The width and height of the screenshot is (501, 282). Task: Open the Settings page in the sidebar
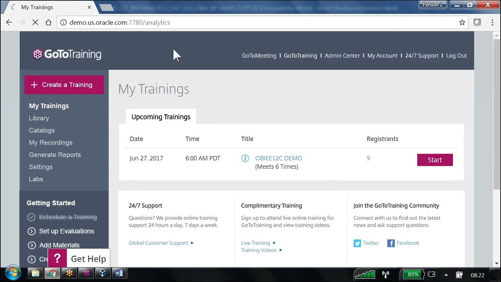40,166
